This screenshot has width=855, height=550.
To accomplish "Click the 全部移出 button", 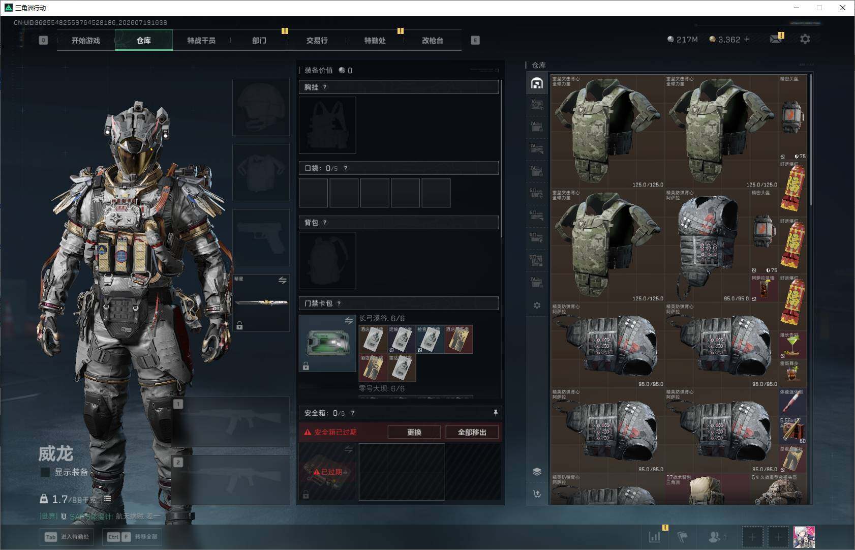I will point(472,432).
